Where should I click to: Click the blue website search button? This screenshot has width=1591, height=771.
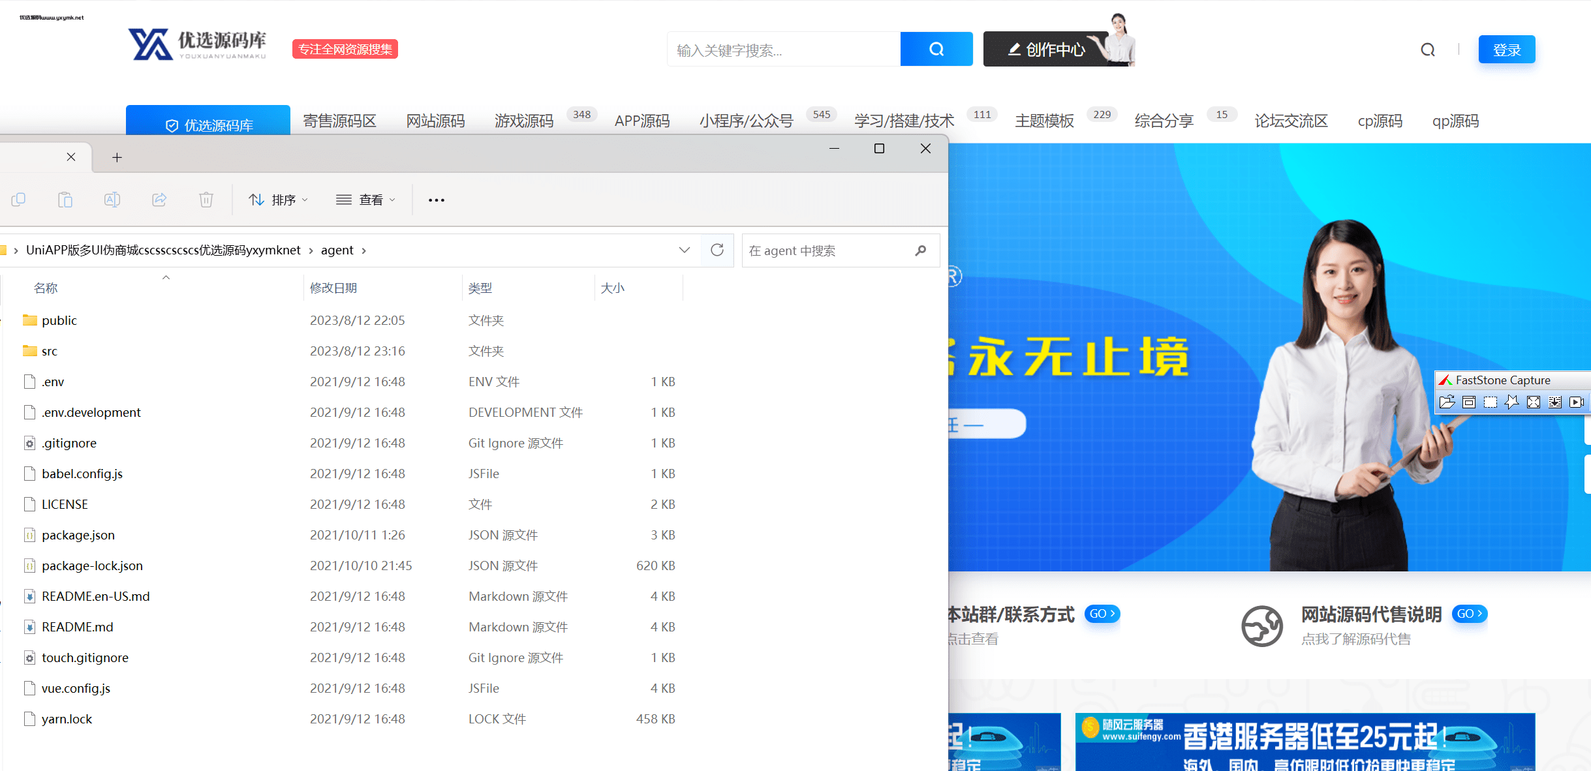(x=936, y=49)
